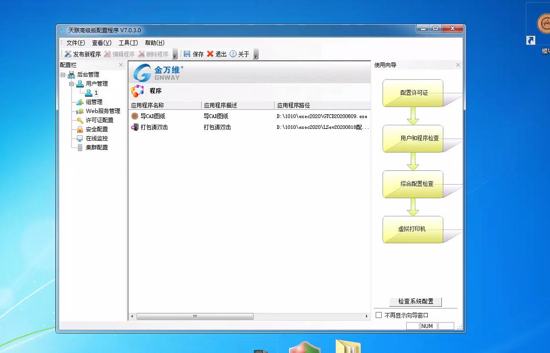Click the 配置许可证 wizard step
This screenshot has height=353, width=550.
click(413, 92)
